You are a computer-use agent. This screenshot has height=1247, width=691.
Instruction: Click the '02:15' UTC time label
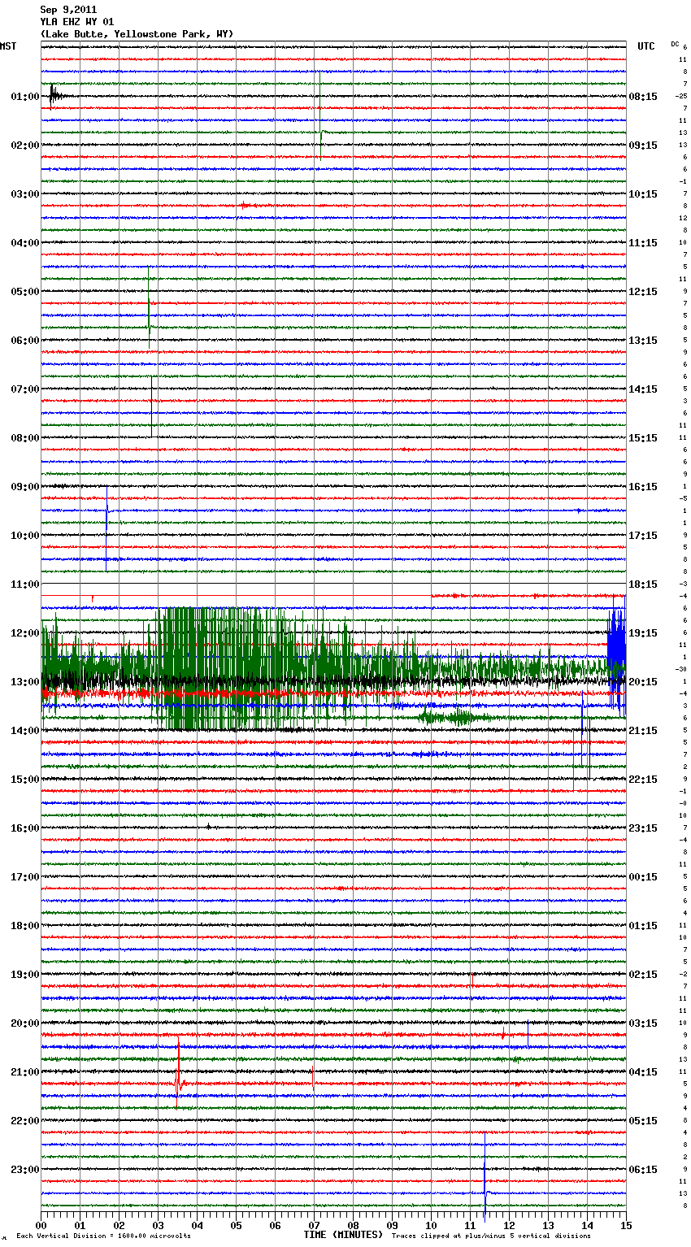tap(643, 975)
